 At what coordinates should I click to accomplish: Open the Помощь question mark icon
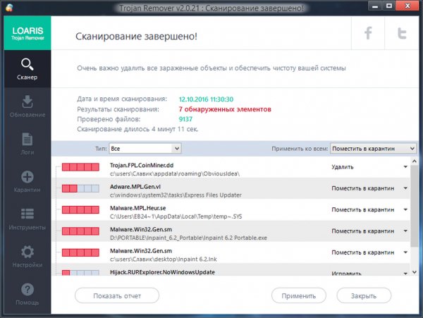(27, 289)
